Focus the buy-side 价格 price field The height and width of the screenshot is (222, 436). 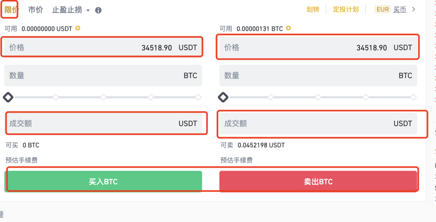[103, 48]
